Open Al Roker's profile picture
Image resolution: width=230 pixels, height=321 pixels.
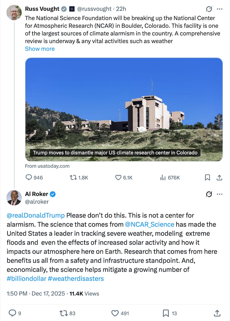pyautogui.click(x=14, y=198)
